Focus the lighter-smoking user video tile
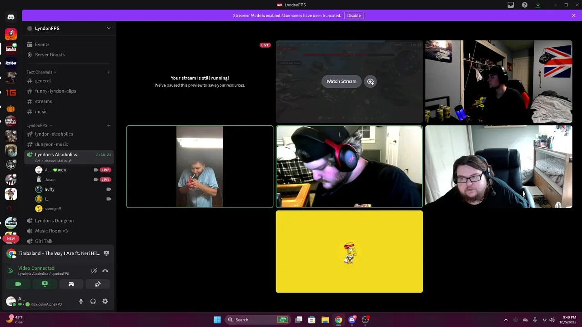The height and width of the screenshot is (327, 582). [x=200, y=167]
